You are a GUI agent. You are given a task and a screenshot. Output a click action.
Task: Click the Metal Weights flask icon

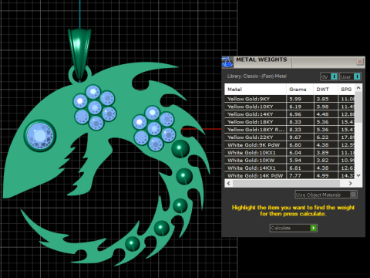click(x=227, y=62)
